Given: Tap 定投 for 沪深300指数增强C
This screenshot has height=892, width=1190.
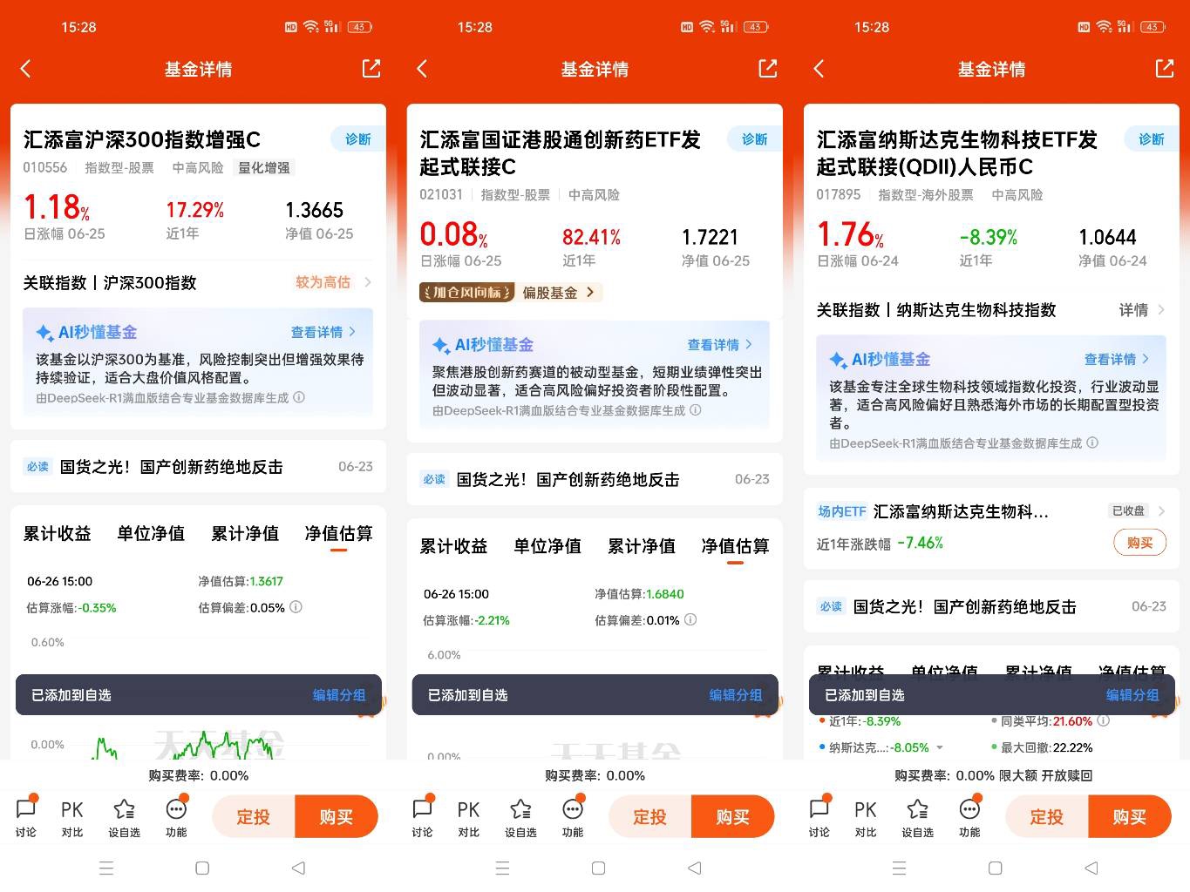Looking at the screenshot, I should coord(254,817).
